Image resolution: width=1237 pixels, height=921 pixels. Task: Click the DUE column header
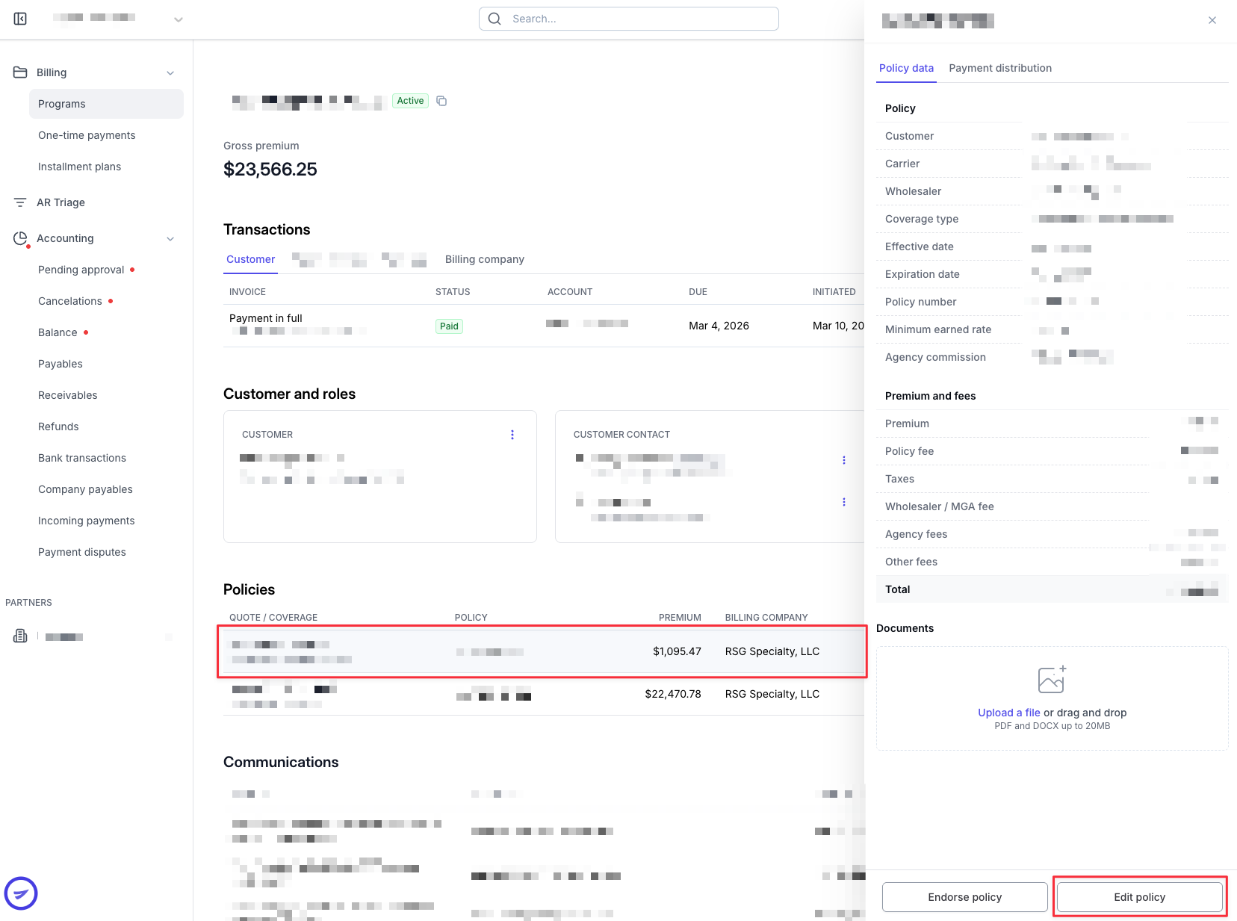tap(698, 292)
